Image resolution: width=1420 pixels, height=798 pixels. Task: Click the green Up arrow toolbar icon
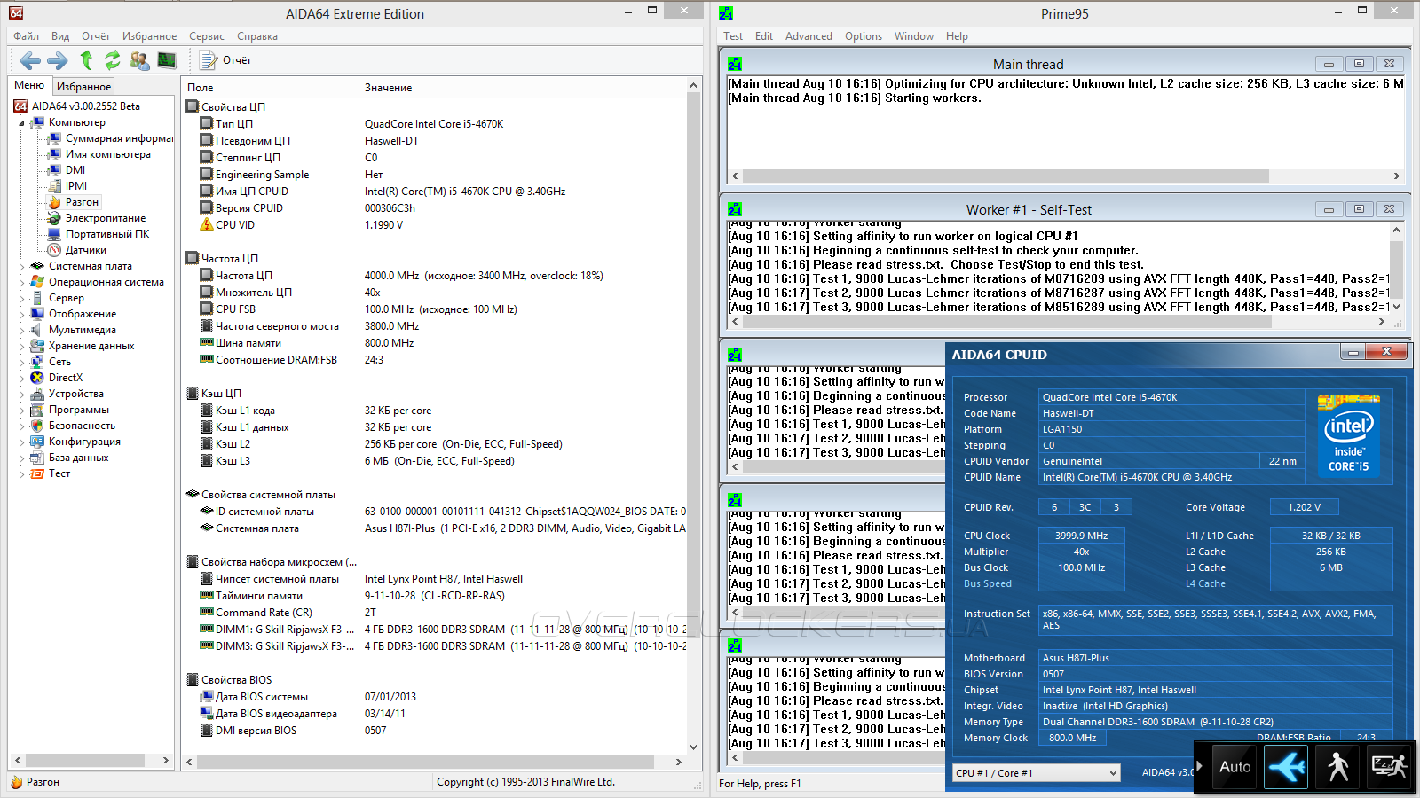[86, 60]
